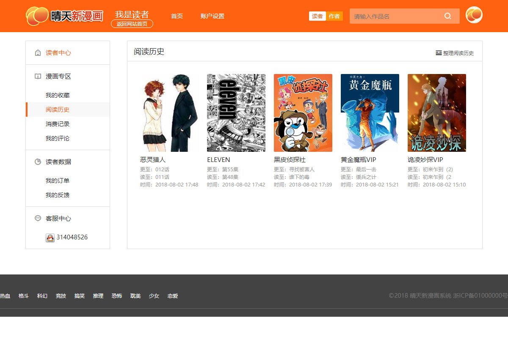The height and width of the screenshot is (340, 508).
Task: Open 账户设置 in top navigation
Action: coord(213,16)
